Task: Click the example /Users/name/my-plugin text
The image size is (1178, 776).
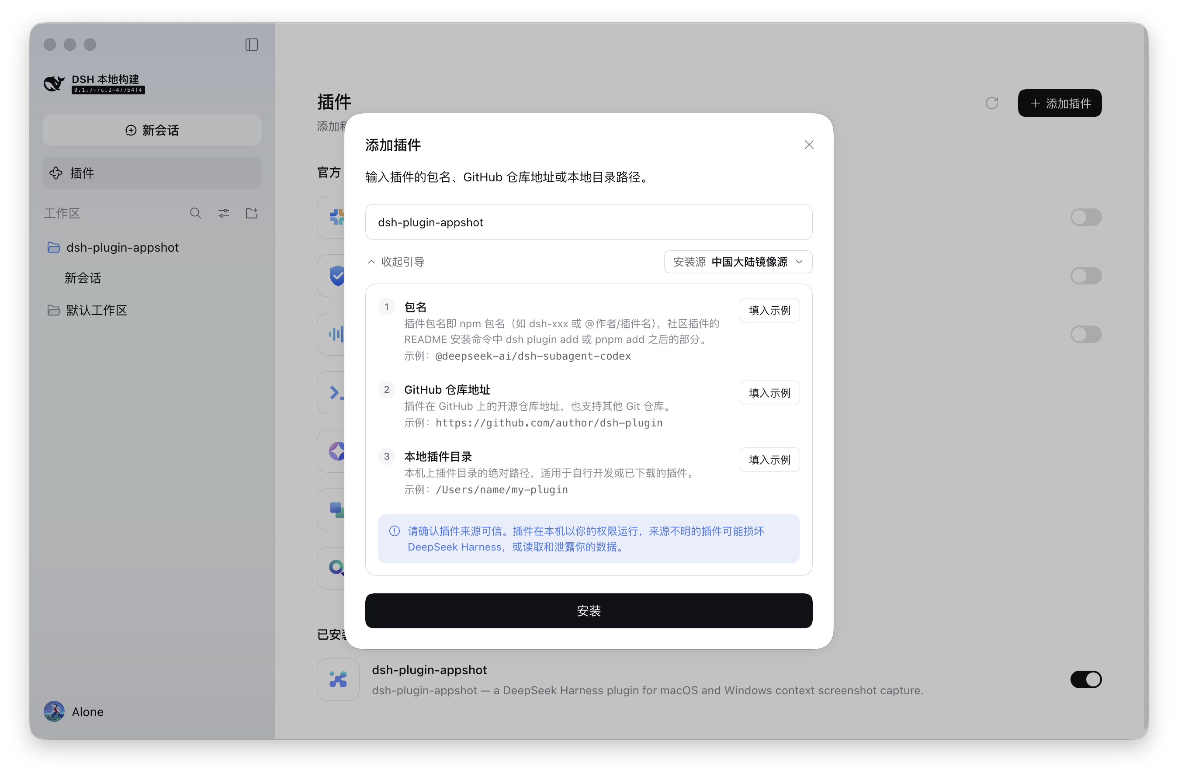Action: pyautogui.click(x=501, y=489)
